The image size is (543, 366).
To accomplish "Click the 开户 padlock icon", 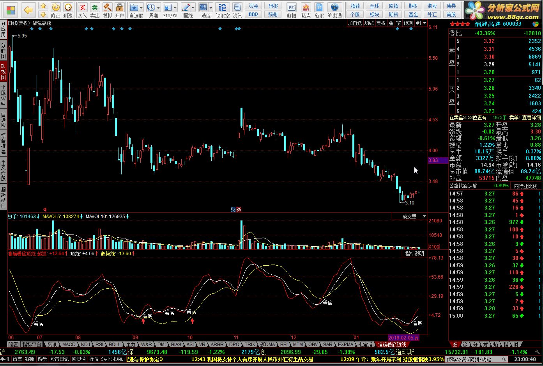I will coord(120,7).
